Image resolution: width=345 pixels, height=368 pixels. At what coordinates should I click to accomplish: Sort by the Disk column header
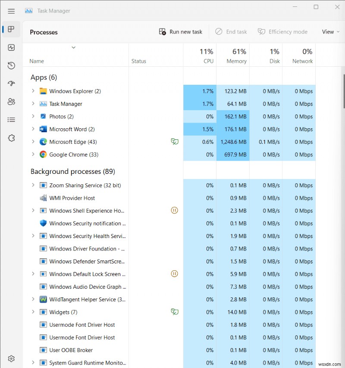click(x=266, y=56)
